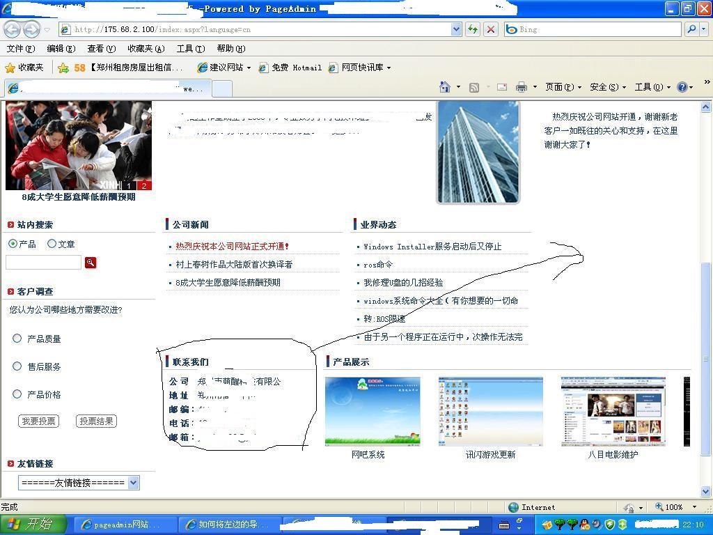The width and height of the screenshot is (713, 535).
Task: Click the red site search magnifier button
Action: coord(91,263)
